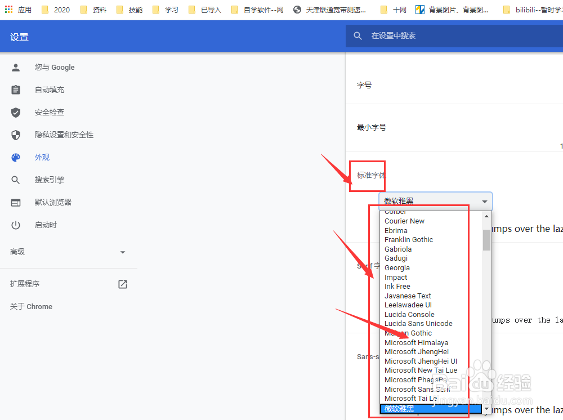563x420 pixels.
Task: Choose Microsoft JhengHei UI from font list
Action: [x=431, y=361]
